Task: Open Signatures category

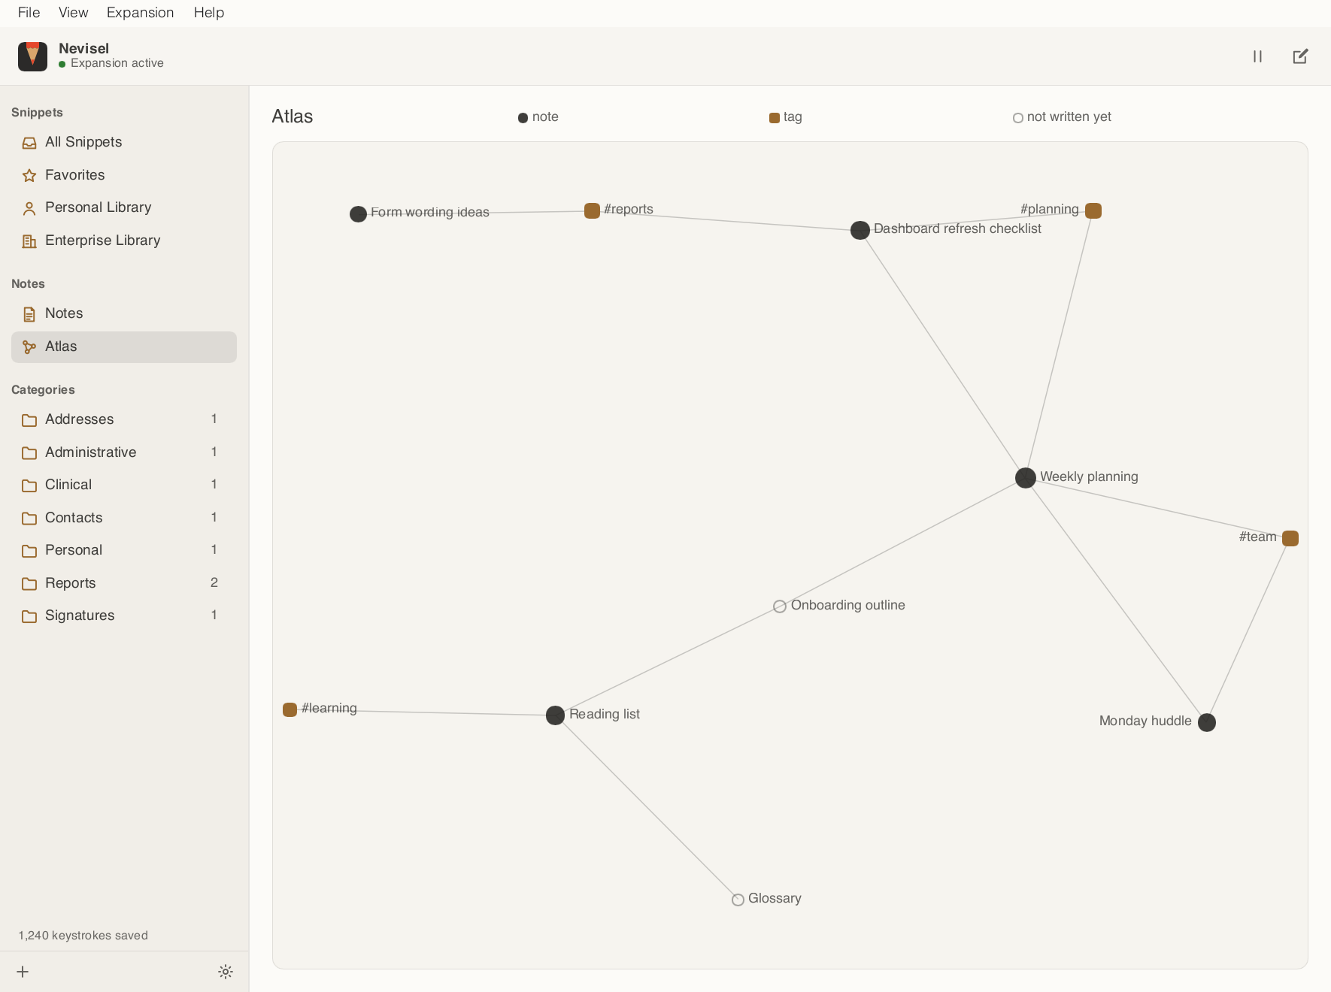Action: pos(124,615)
